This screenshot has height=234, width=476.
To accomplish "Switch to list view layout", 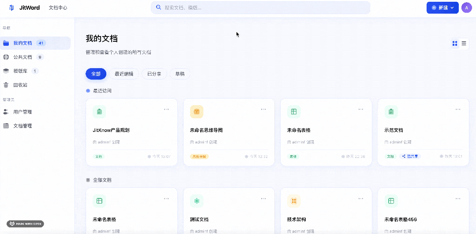I will [464, 44].
